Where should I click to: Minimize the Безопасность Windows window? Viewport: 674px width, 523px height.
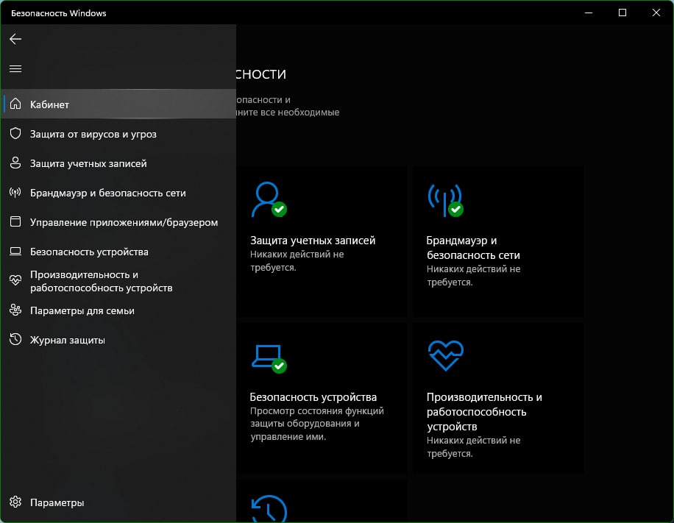click(x=589, y=13)
